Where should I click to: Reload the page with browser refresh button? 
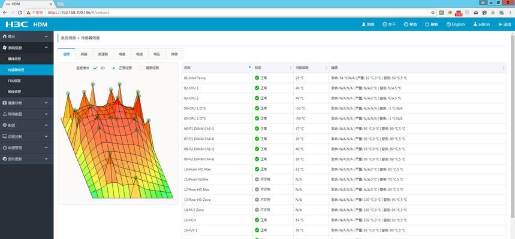click(x=20, y=13)
